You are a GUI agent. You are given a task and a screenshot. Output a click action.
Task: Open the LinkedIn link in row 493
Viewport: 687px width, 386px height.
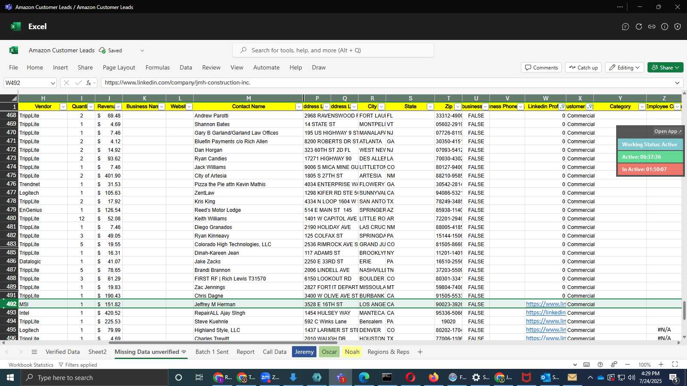click(x=546, y=313)
